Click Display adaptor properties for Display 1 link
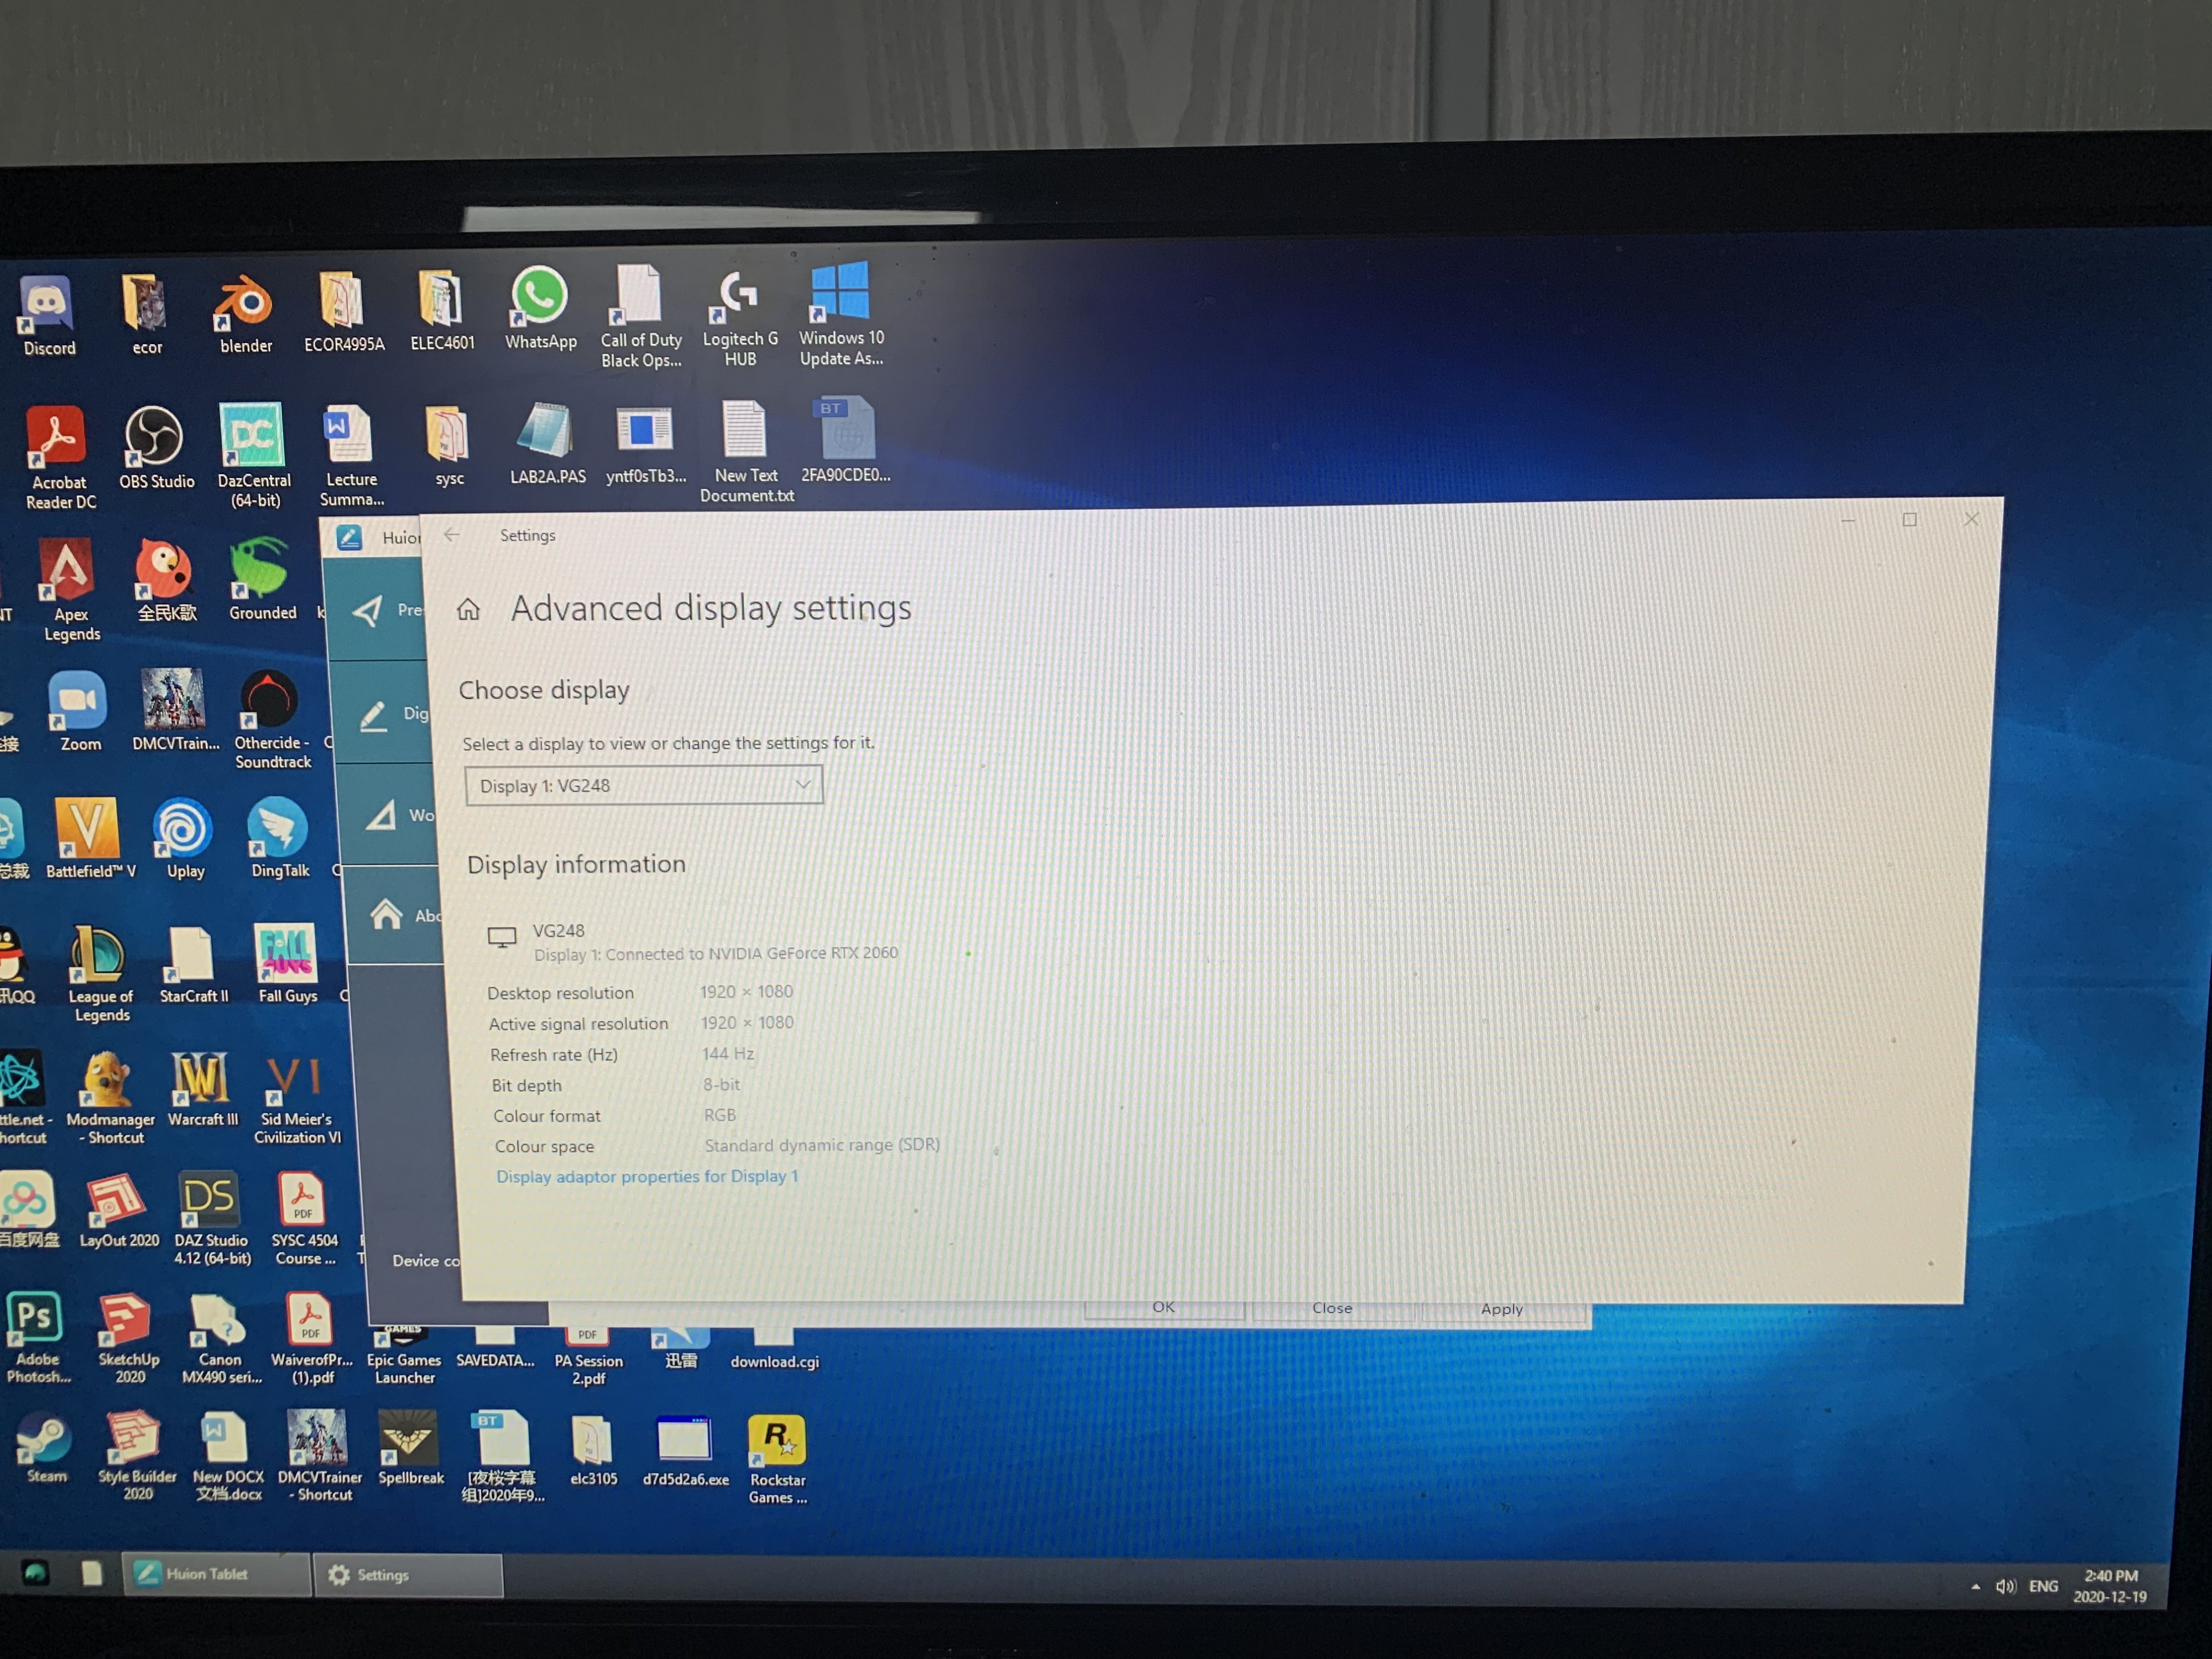This screenshot has width=2212, height=1659. (x=647, y=1176)
